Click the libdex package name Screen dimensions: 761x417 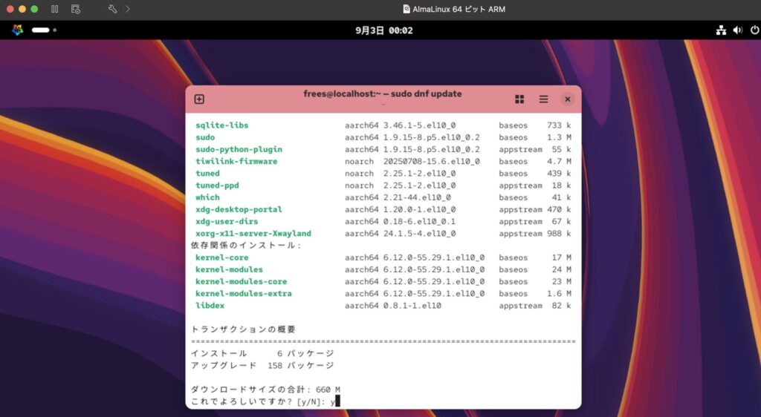pyautogui.click(x=210, y=306)
